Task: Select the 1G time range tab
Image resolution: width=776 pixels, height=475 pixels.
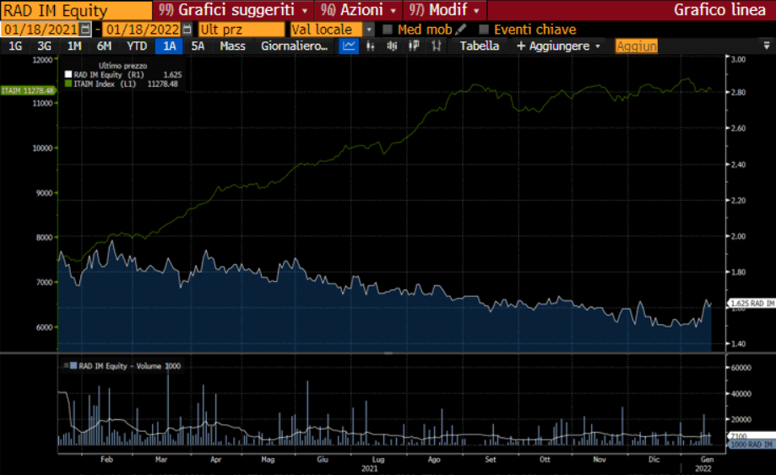Action: 15,46
